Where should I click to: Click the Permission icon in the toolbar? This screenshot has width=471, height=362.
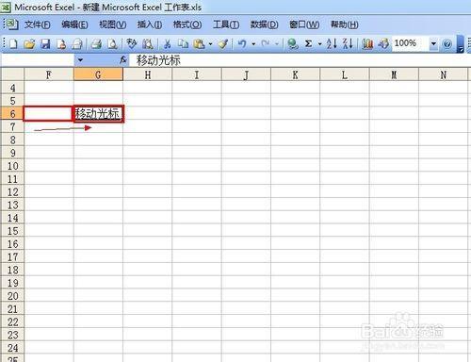click(61, 43)
